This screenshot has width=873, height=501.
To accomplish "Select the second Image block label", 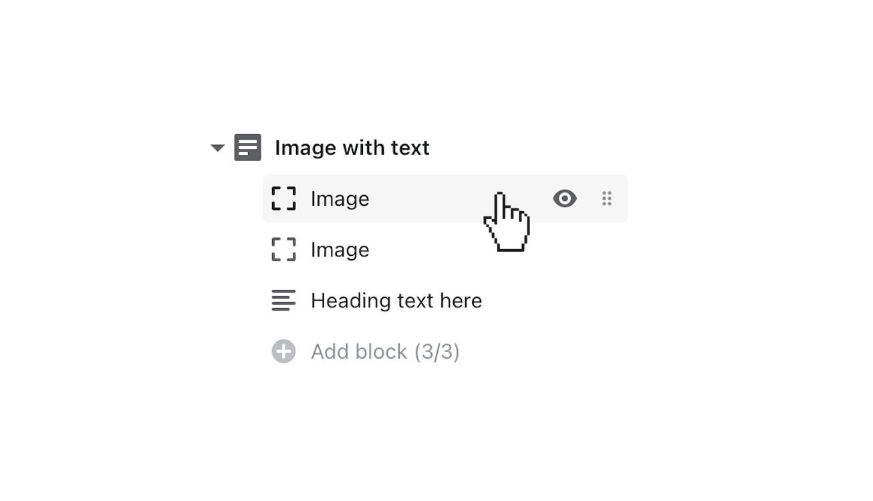I will click(340, 249).
